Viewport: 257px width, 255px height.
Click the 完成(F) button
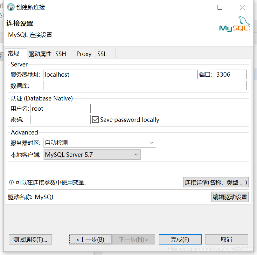pos(180,239)
